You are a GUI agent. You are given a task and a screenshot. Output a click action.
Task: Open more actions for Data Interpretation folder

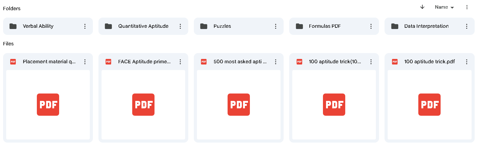pos(467,26)
